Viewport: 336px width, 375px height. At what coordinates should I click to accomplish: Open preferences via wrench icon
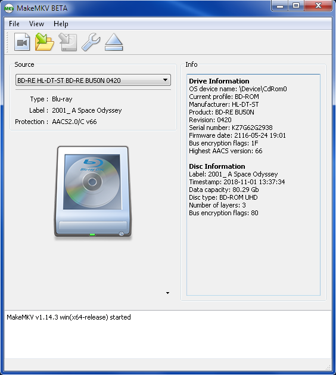[91, 42]
